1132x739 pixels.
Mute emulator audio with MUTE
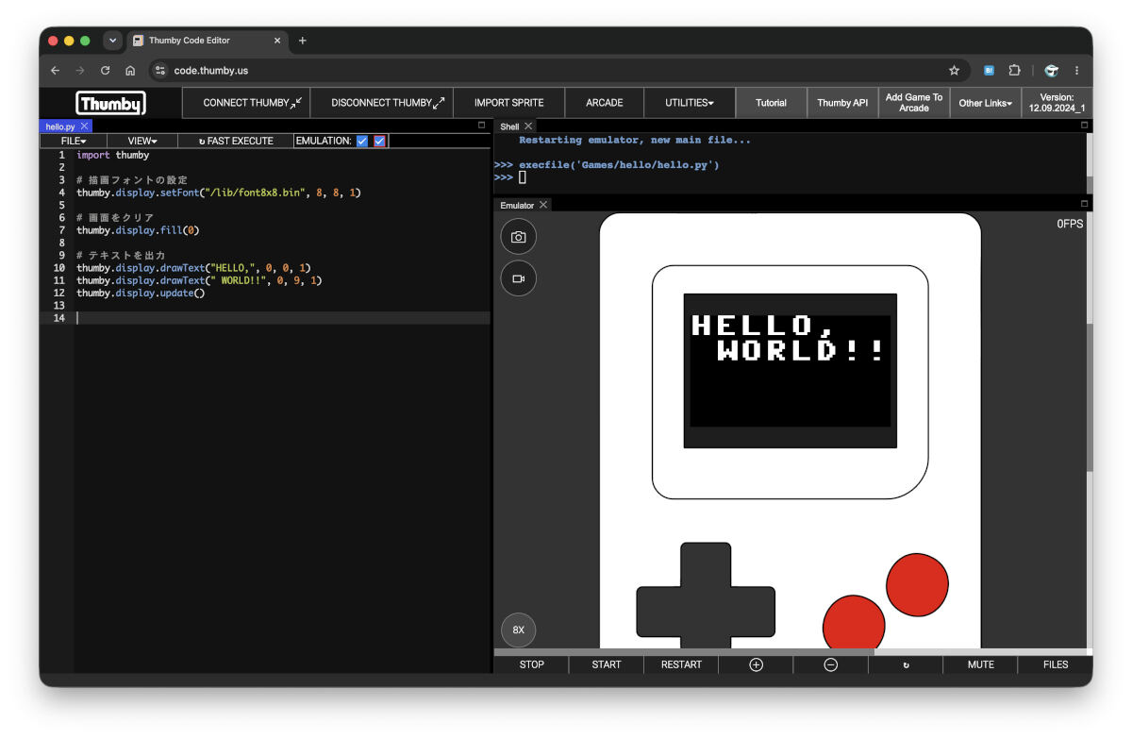click(981, 664)
